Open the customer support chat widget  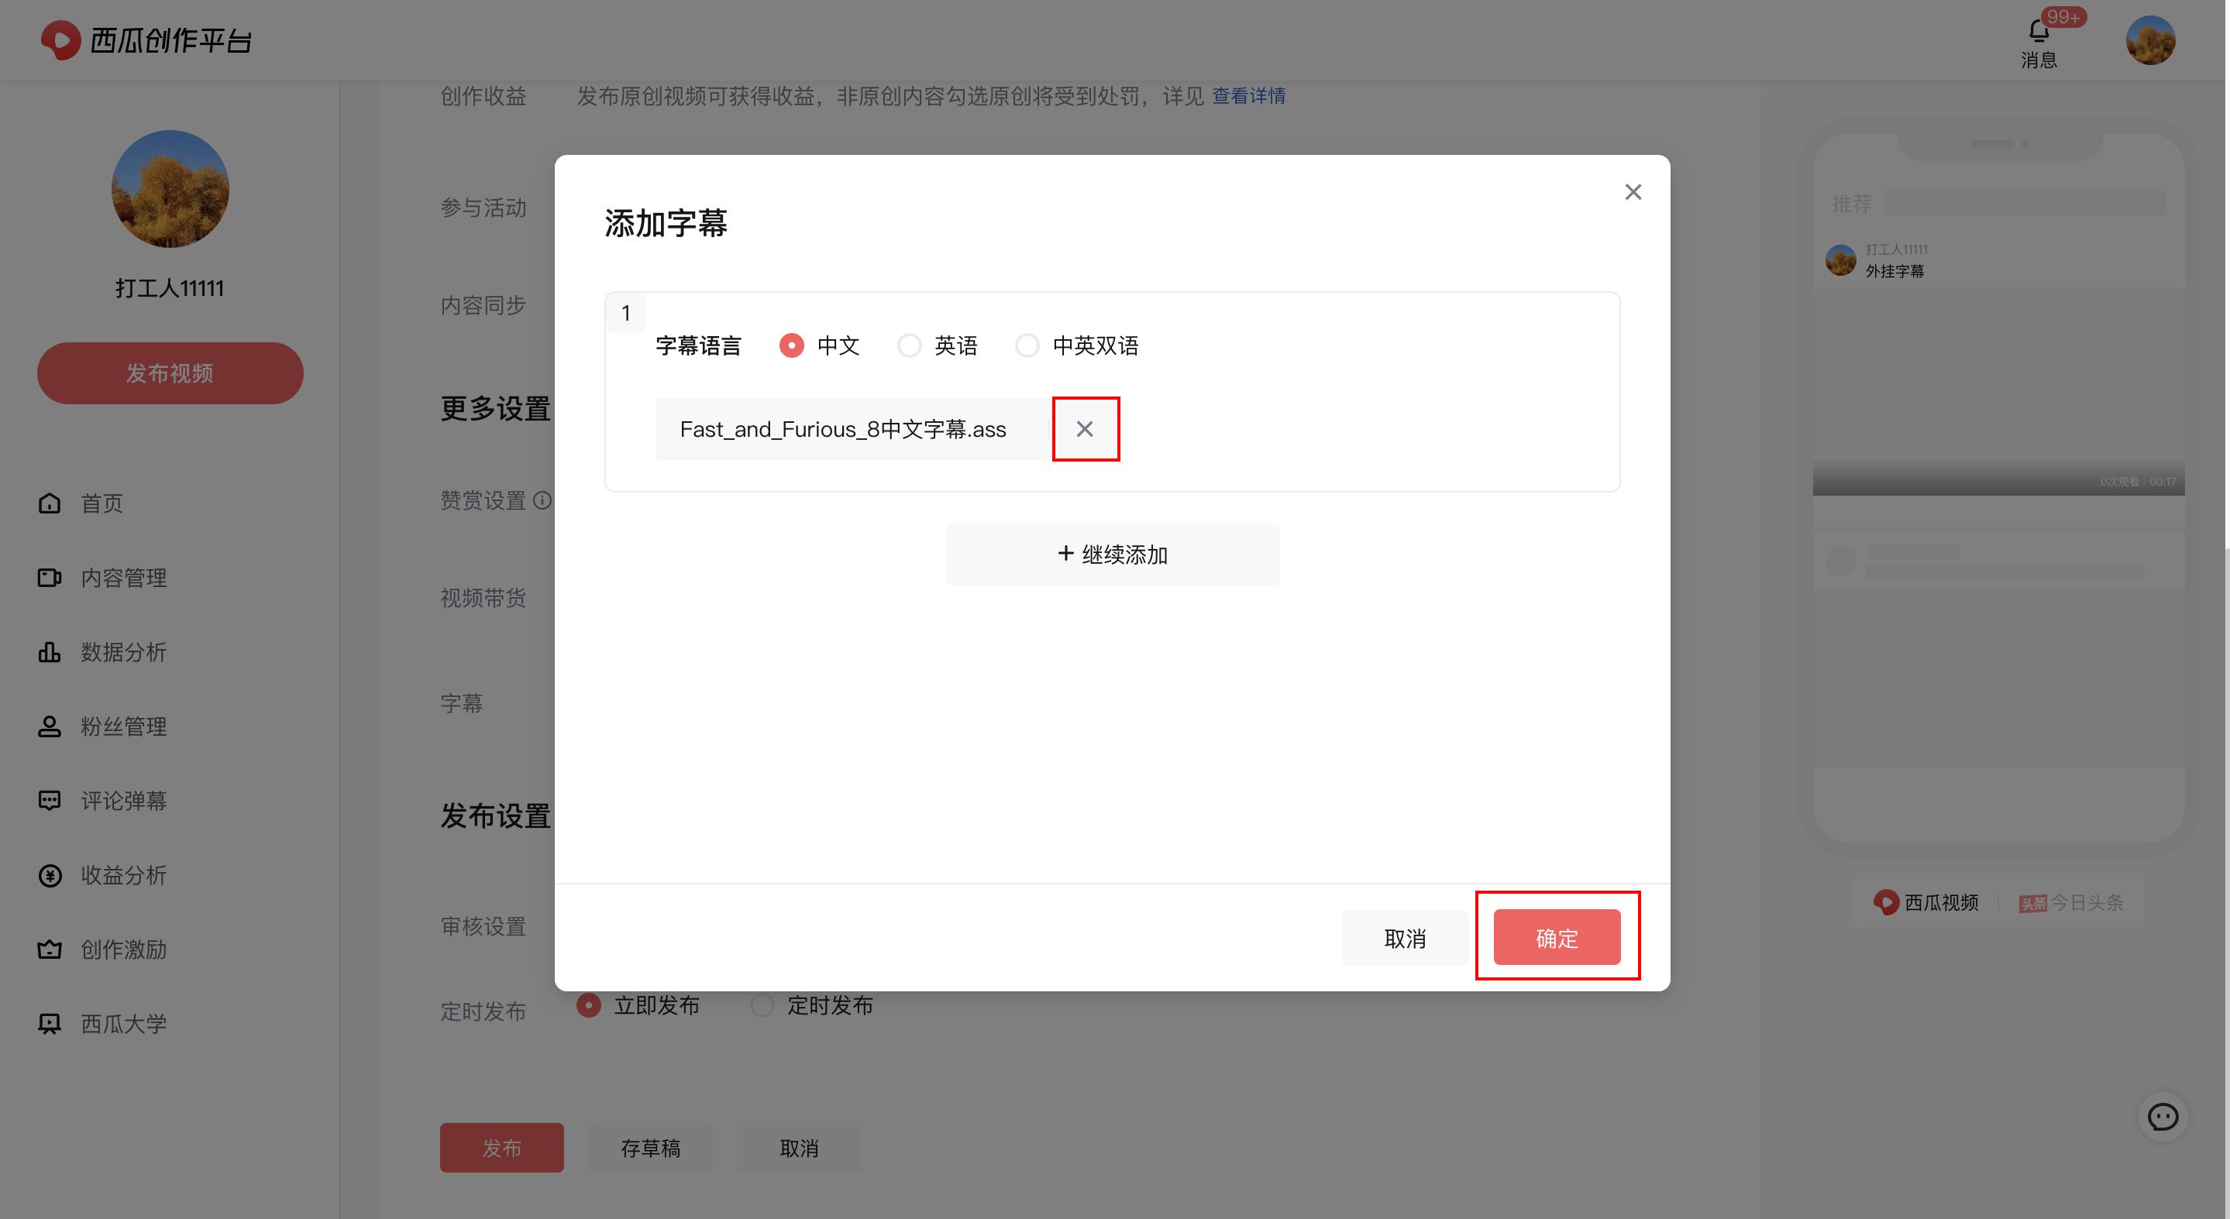(2163, 1116)
